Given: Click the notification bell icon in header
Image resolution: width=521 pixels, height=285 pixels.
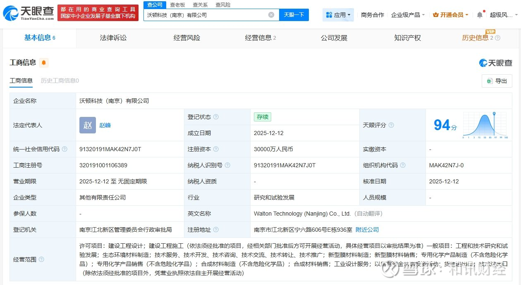Looking at the screenshot, I should pyautogui.click(x=480, y=15).
